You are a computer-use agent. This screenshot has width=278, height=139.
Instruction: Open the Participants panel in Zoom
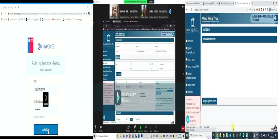128,128
